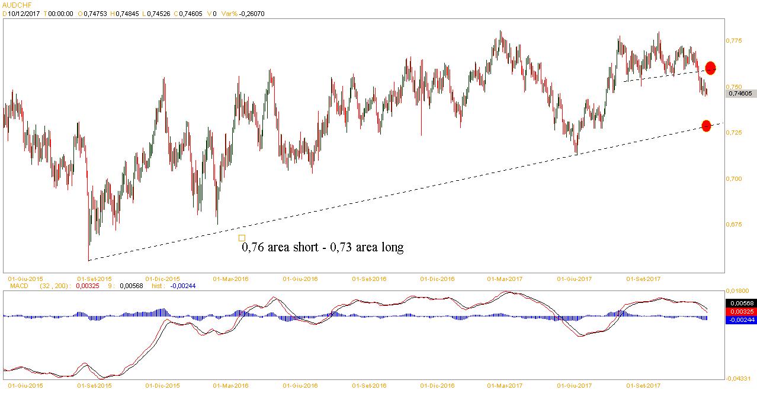This screenshot has height=396, width=757.
Task: Click 01-Mar-2016 label under MACD panel
Action: click(230, 386)
